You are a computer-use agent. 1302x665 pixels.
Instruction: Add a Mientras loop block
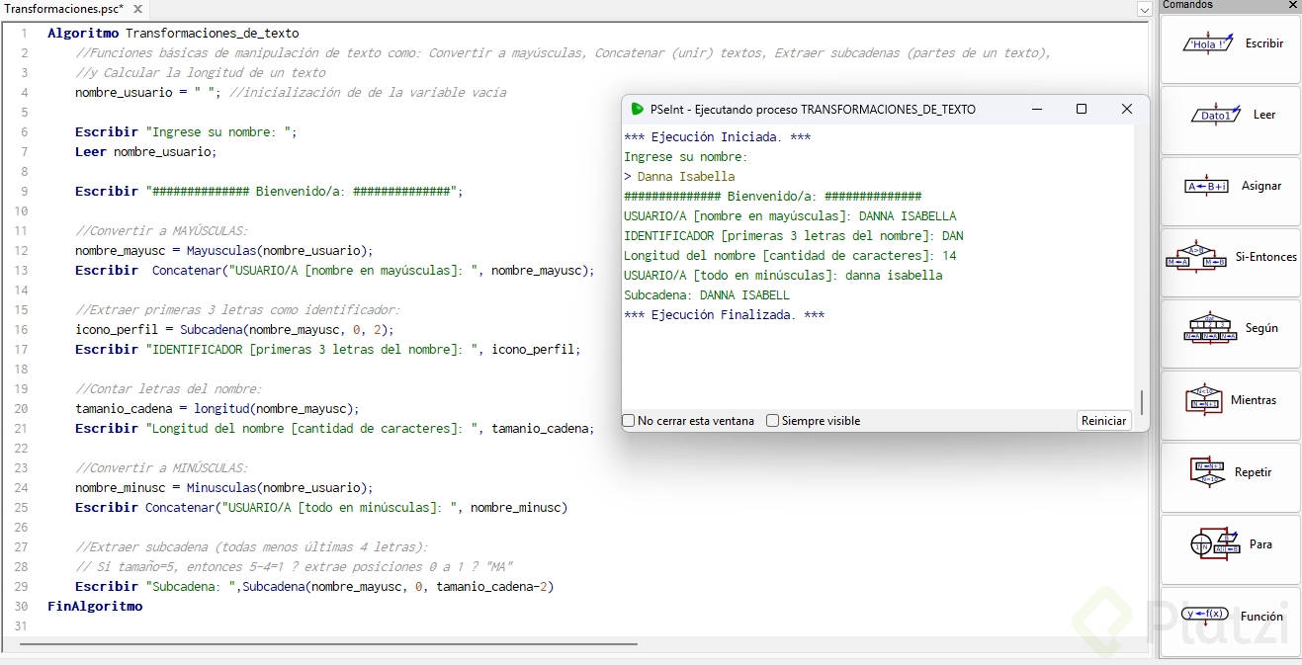pyautogui.click(x=1230, y=401)
